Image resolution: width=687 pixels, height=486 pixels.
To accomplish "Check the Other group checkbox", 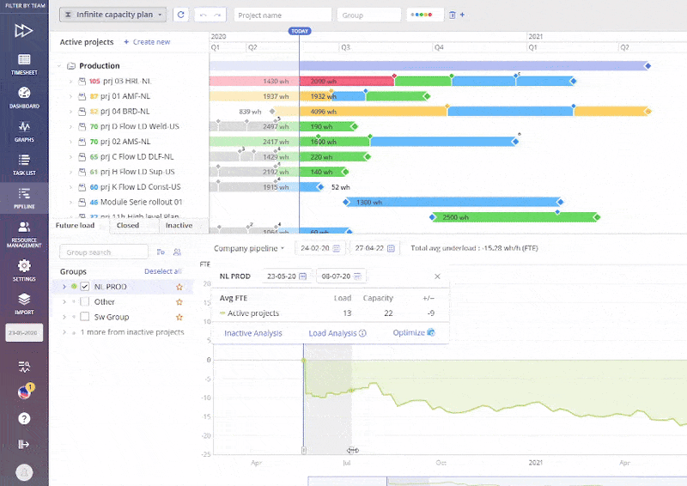I will pyautogui.click(x=85, y=302).
